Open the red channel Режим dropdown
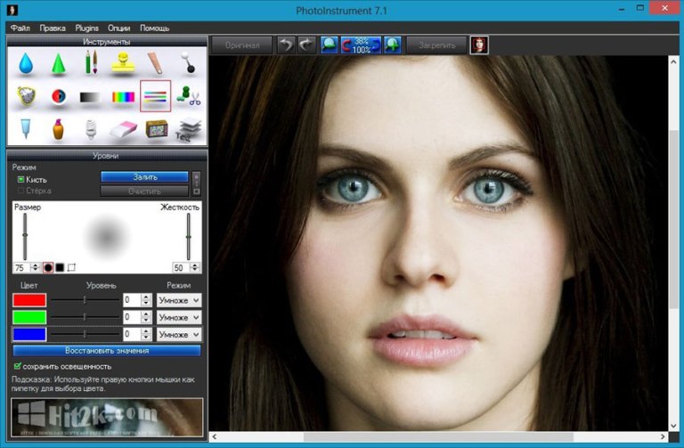Viewport: 684px width, 448px height. coord(179,300)
